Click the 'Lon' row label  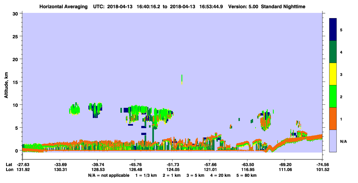[9, 170]
